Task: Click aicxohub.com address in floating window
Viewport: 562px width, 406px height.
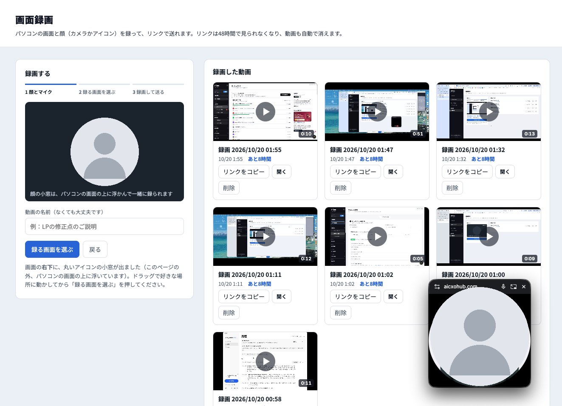Action: coord(460,287)
